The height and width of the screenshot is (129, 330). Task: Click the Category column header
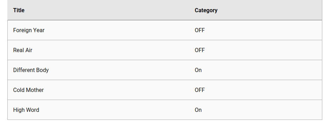coord(206,10)
